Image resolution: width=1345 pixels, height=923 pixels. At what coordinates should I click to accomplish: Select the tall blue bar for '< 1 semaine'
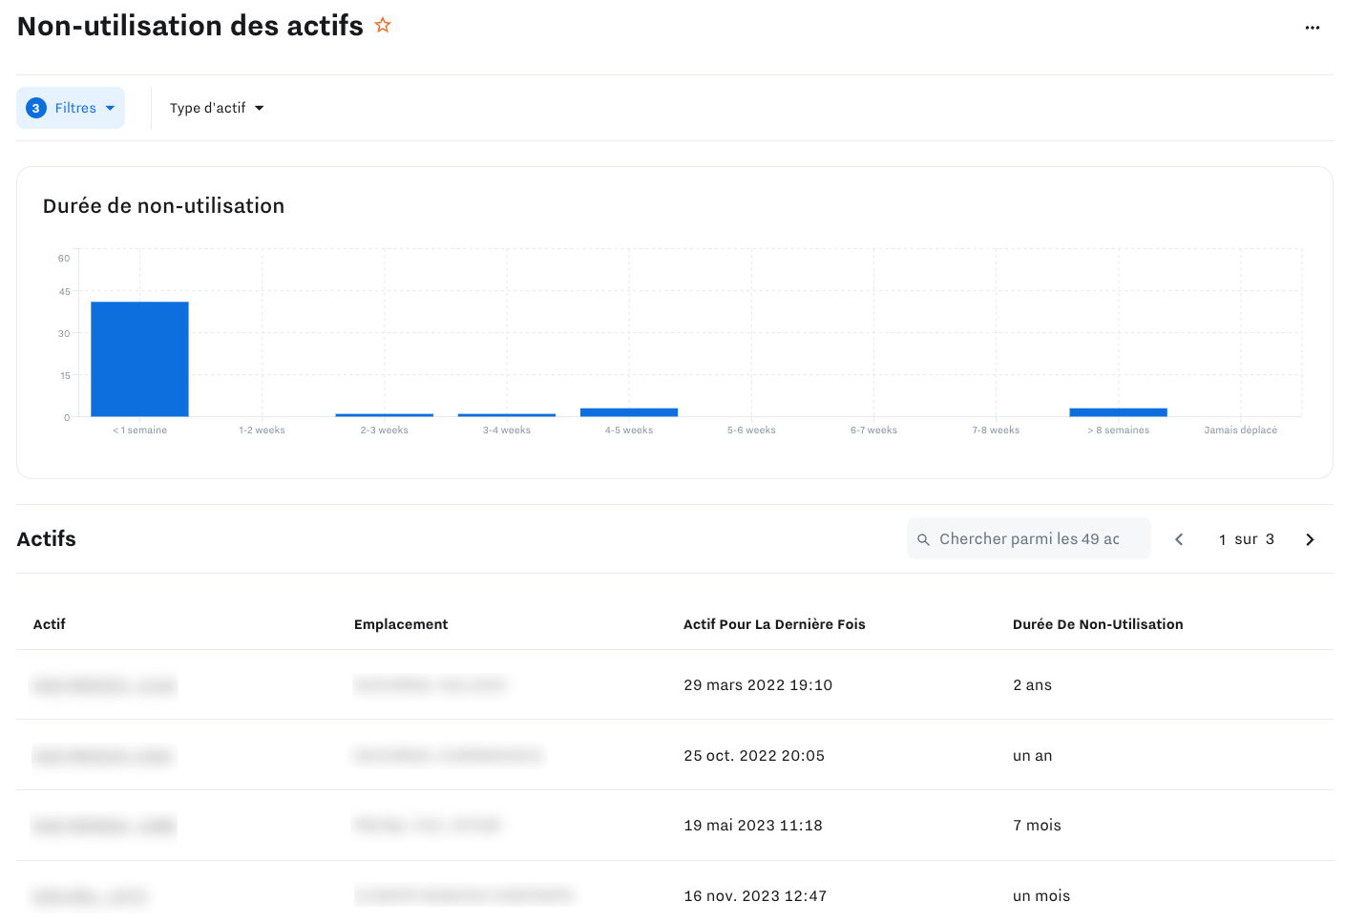pos(139,358)
